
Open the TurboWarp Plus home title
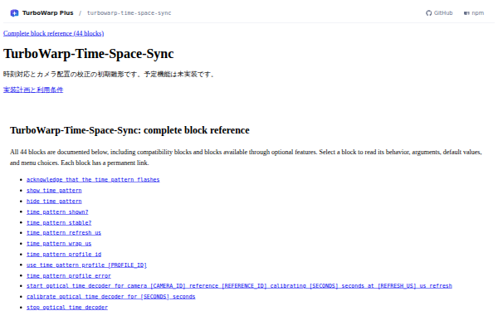coord(47,13)
